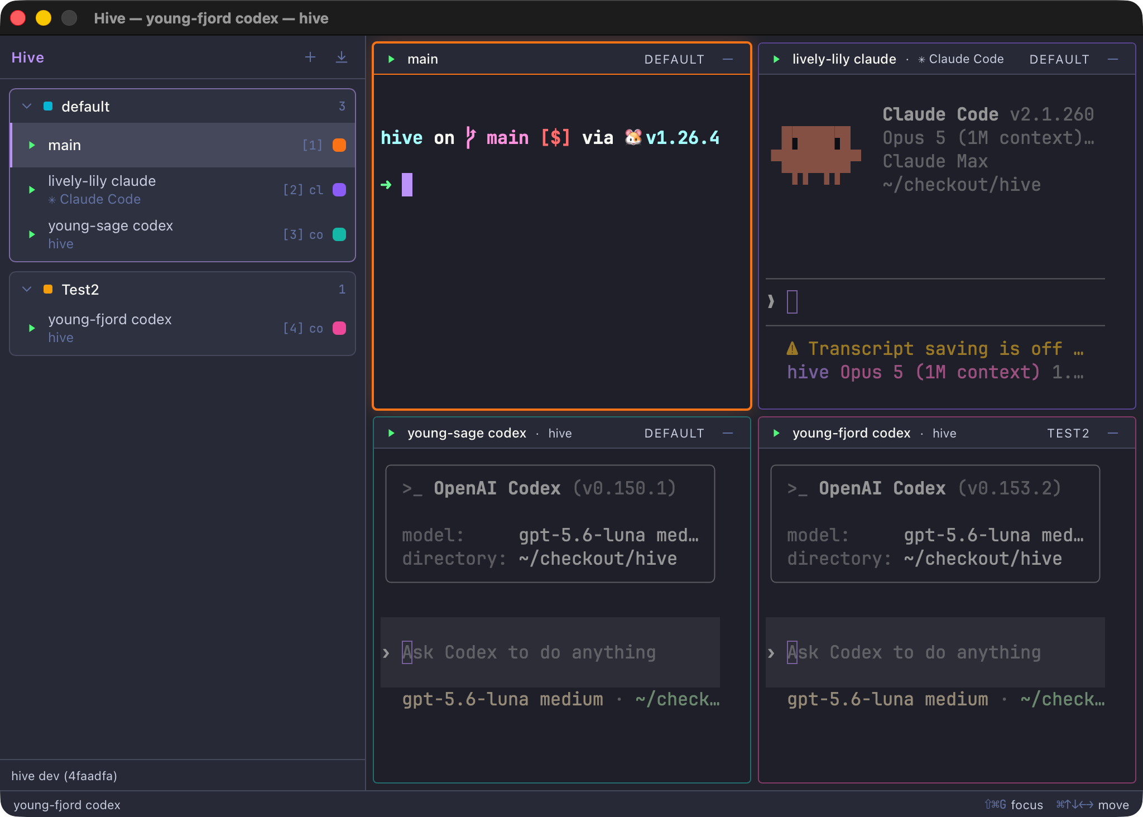Image resolution: width=1143 pixels, height=817 pixels.
Task: Click Claude Code v2.1.260 version text
Action: 988,114
